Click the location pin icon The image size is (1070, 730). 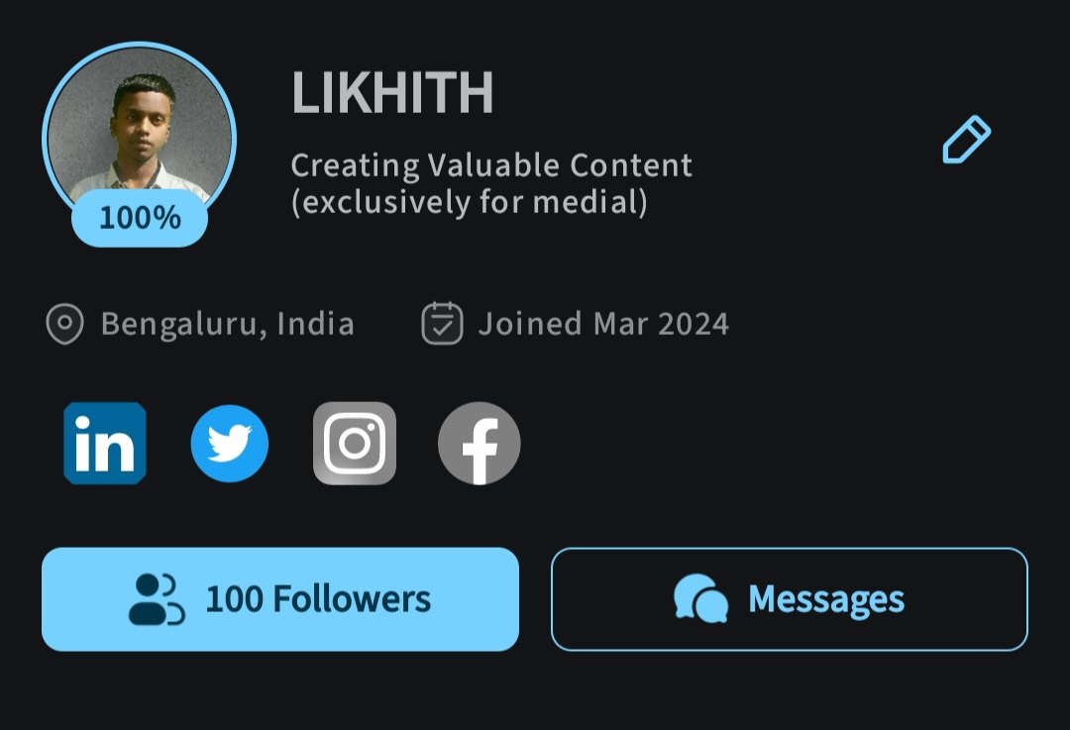64,324
